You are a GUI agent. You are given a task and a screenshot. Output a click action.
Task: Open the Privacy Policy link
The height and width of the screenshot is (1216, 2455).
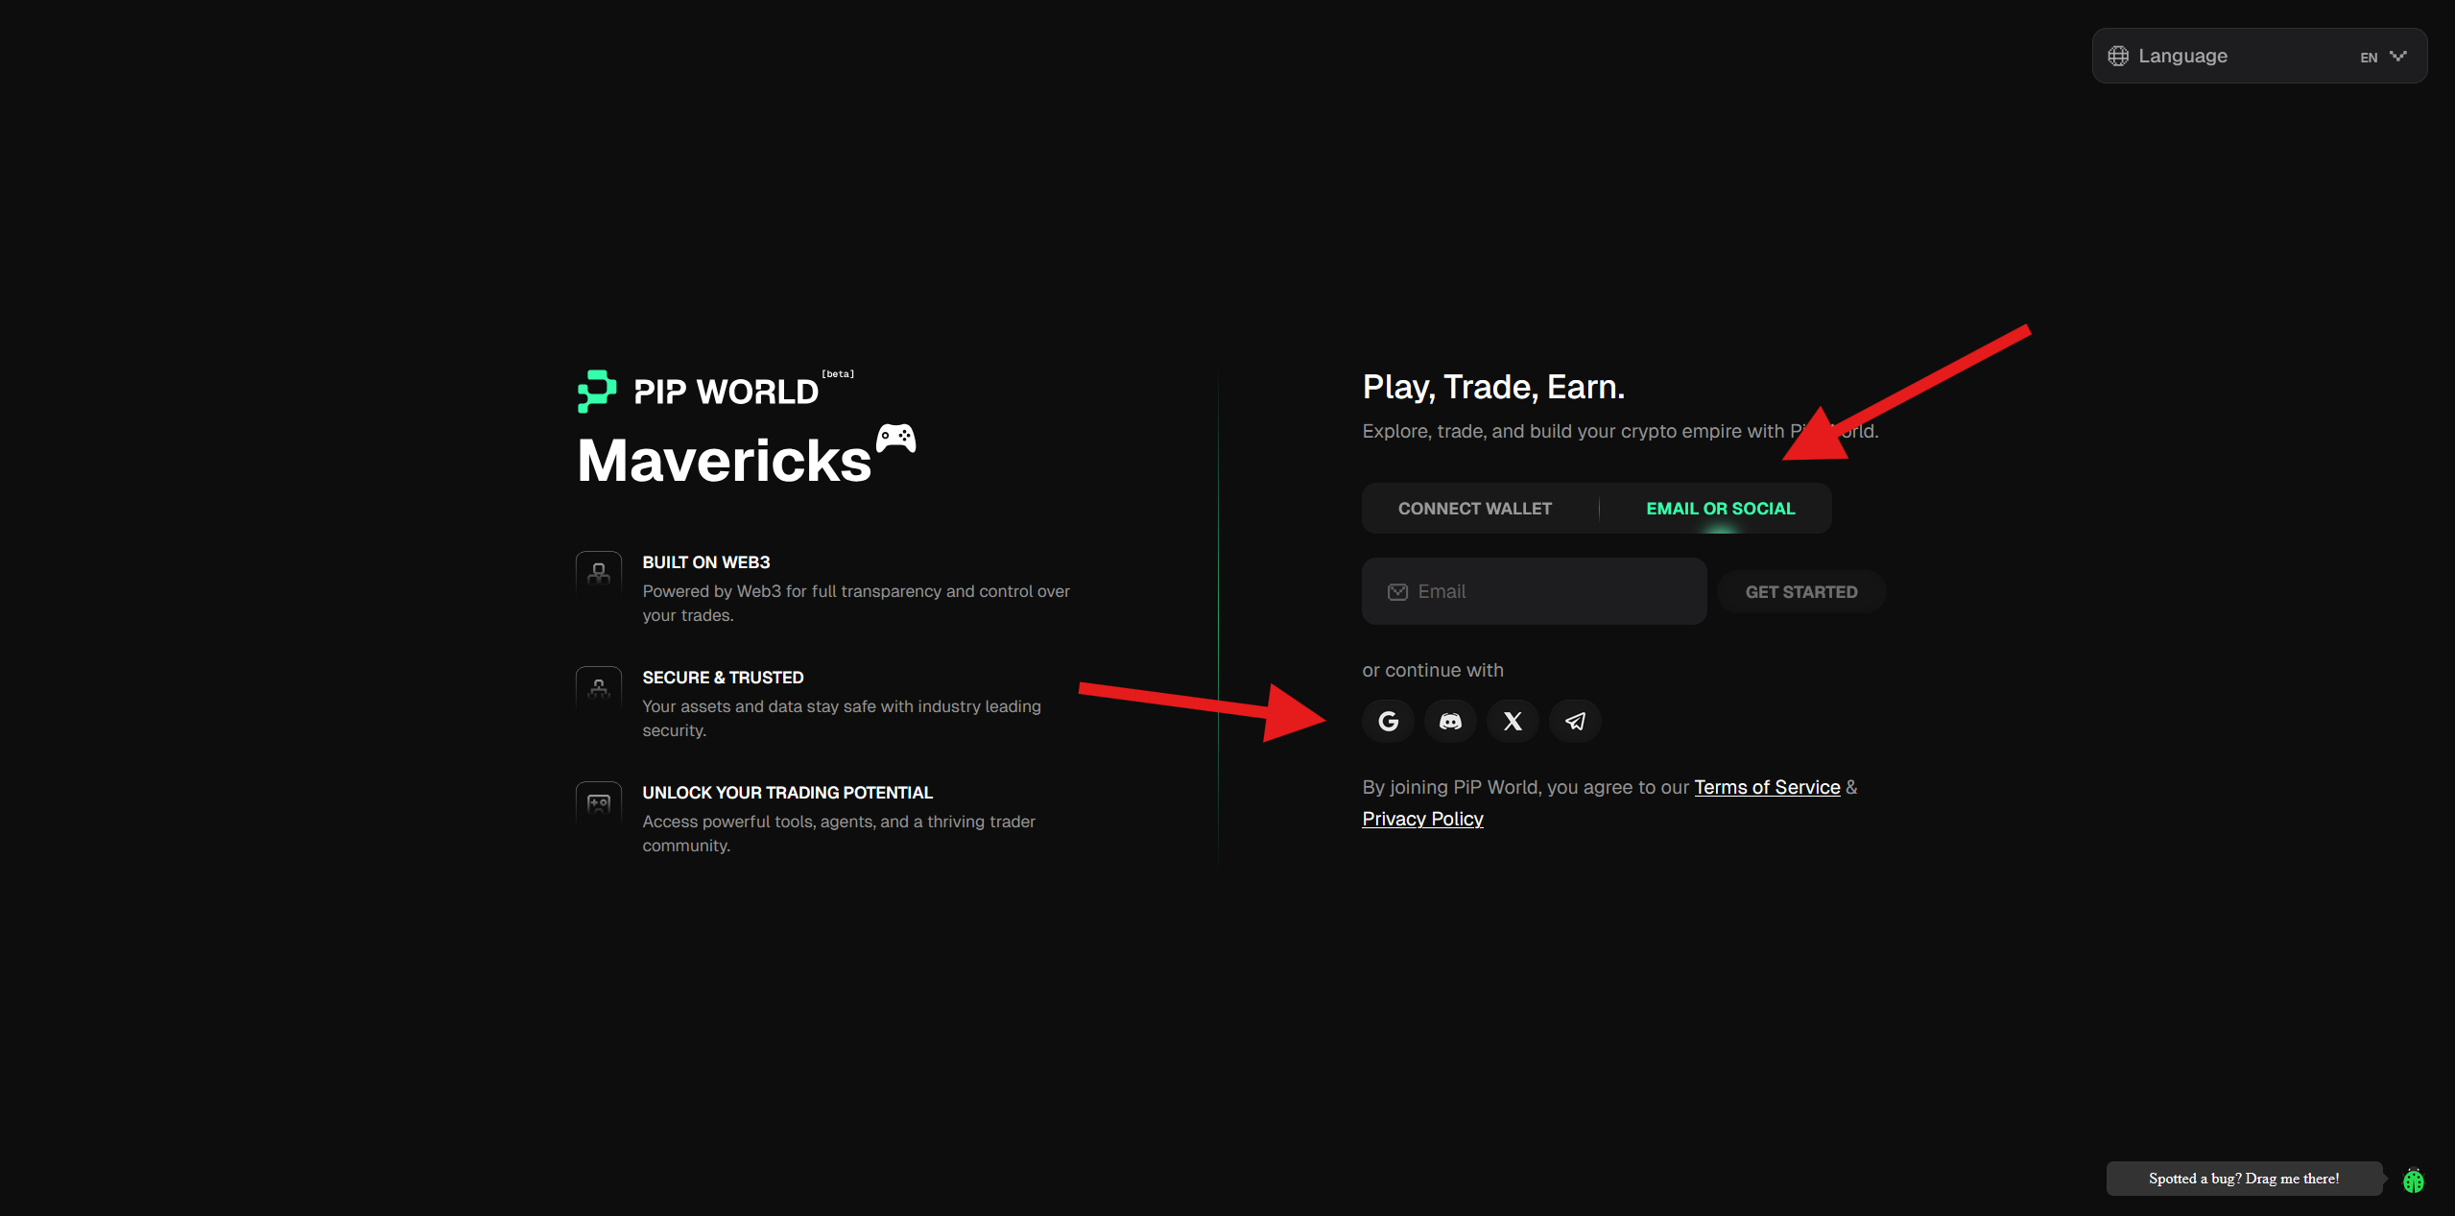coord(1422,819)
